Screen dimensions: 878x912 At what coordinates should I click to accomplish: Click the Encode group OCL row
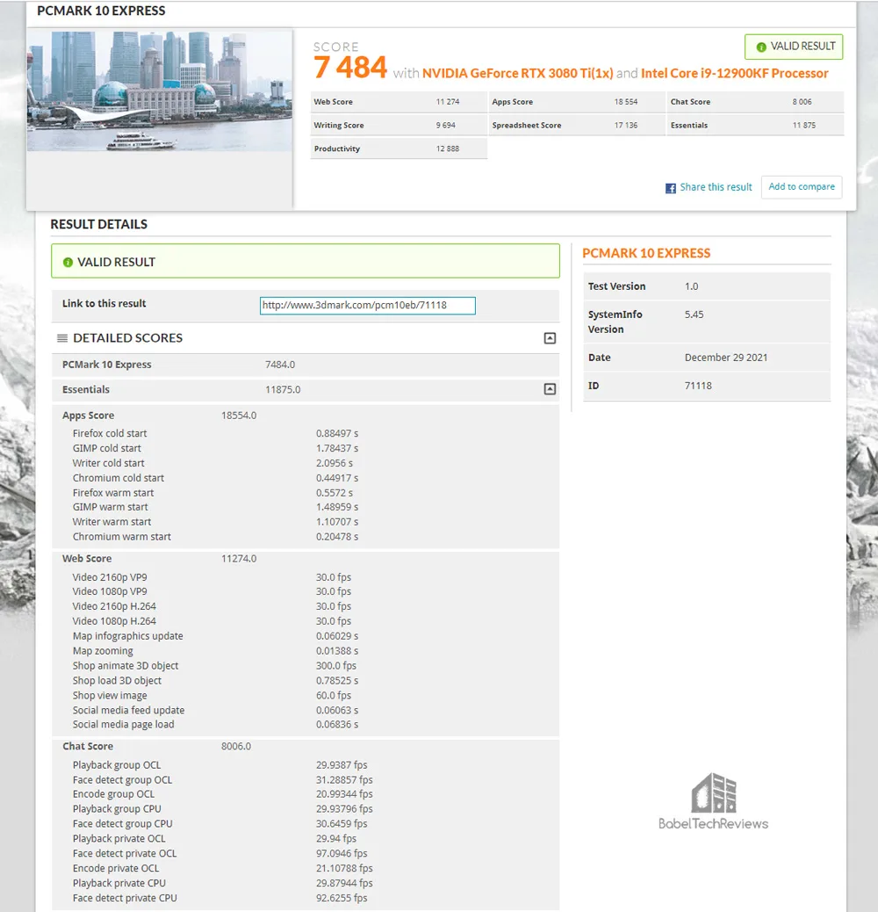[x=306, y=794]
